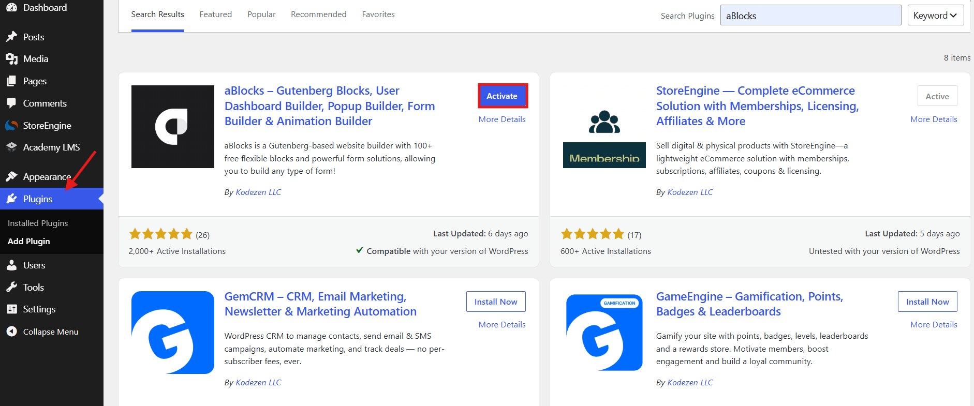The image size is (974, 406).
Task: Open the StoreEngine Complete eCommerce title link
Action: coord(758,106)
